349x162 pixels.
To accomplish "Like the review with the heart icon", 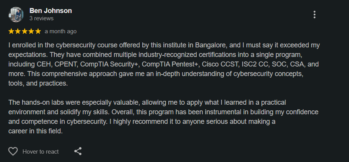I will point(13,151).
